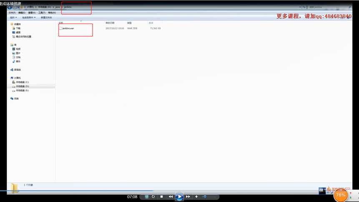Click the jenkins.war modified date cell
The image size is (359, 202).
click(115, 28)
